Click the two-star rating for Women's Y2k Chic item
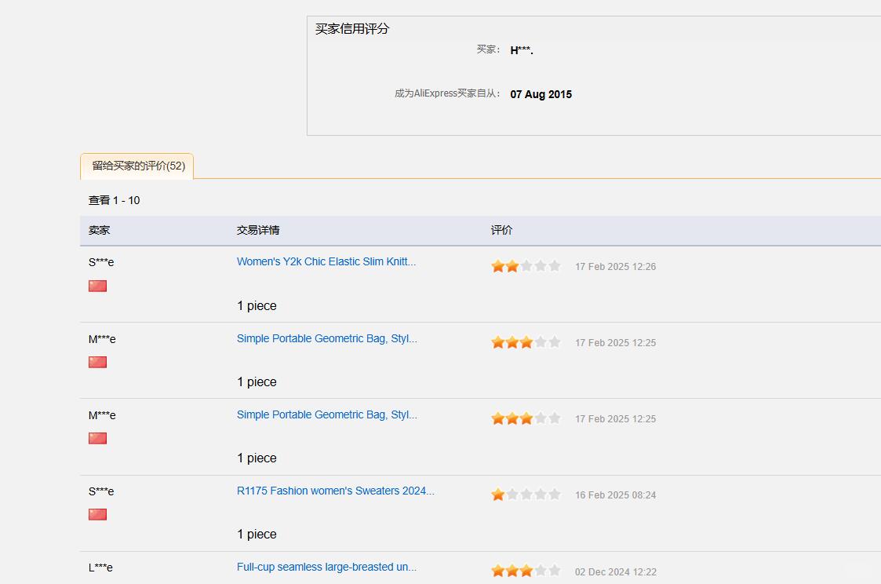This screenshot has width=881, height=584. 526,266
